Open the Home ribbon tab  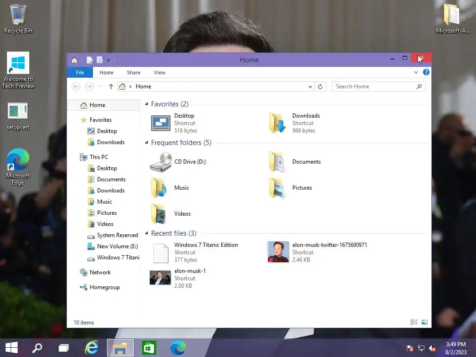pyautogui.click(x=106, y=73)
